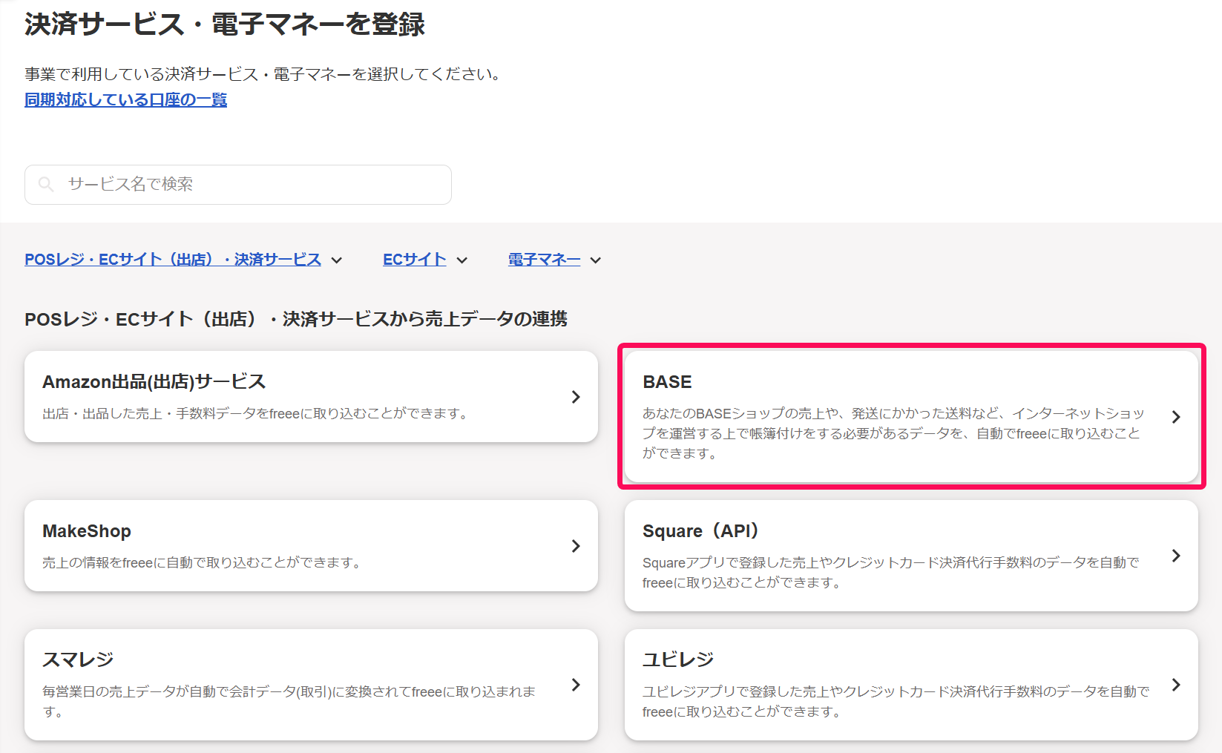The height and width of the screenshot is (753, 1222).
Task: Open the 同期対応している口座の一覧 link
Action: click(x=126, y=99)
